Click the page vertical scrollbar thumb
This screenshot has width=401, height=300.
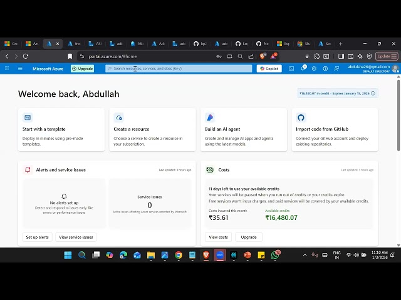tap(398, 115)
